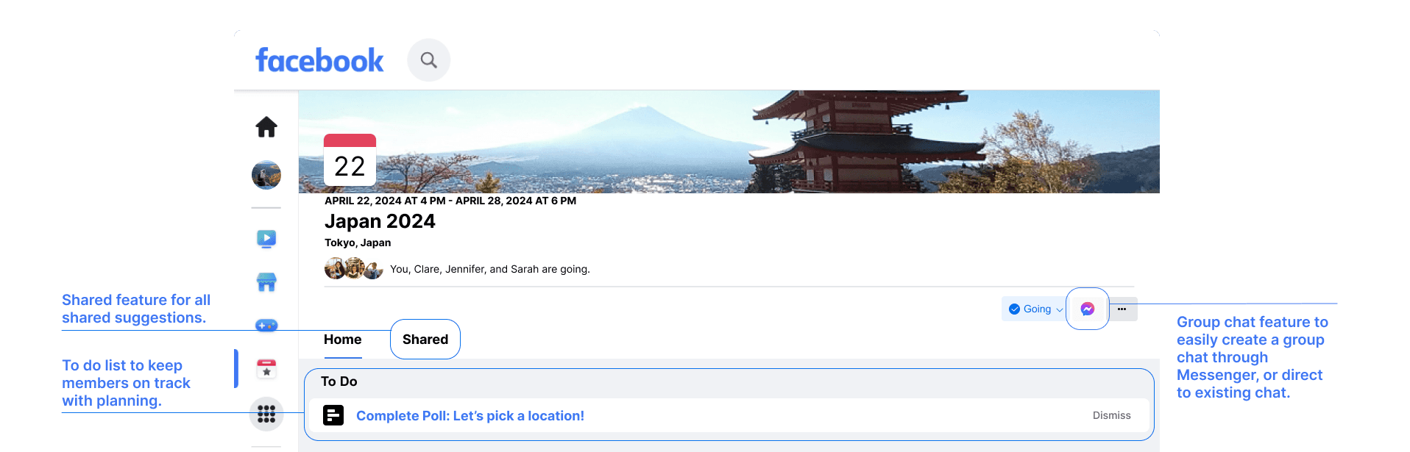Screen dimensions: 1410x452
Task: Click 'You, Clare, Jennifer, and Sarah are going'
Action: (490, 269)
